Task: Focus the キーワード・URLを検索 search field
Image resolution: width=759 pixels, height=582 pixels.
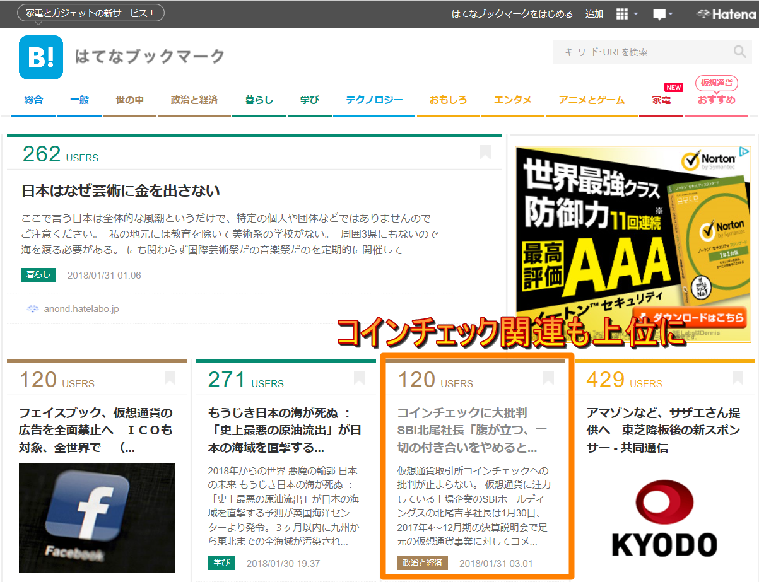Action: pyautogui.click(x=642, y=52)
